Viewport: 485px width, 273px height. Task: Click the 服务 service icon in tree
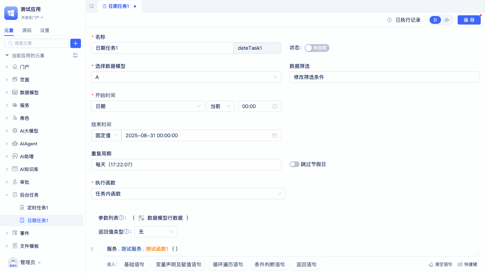pos(15,105)
